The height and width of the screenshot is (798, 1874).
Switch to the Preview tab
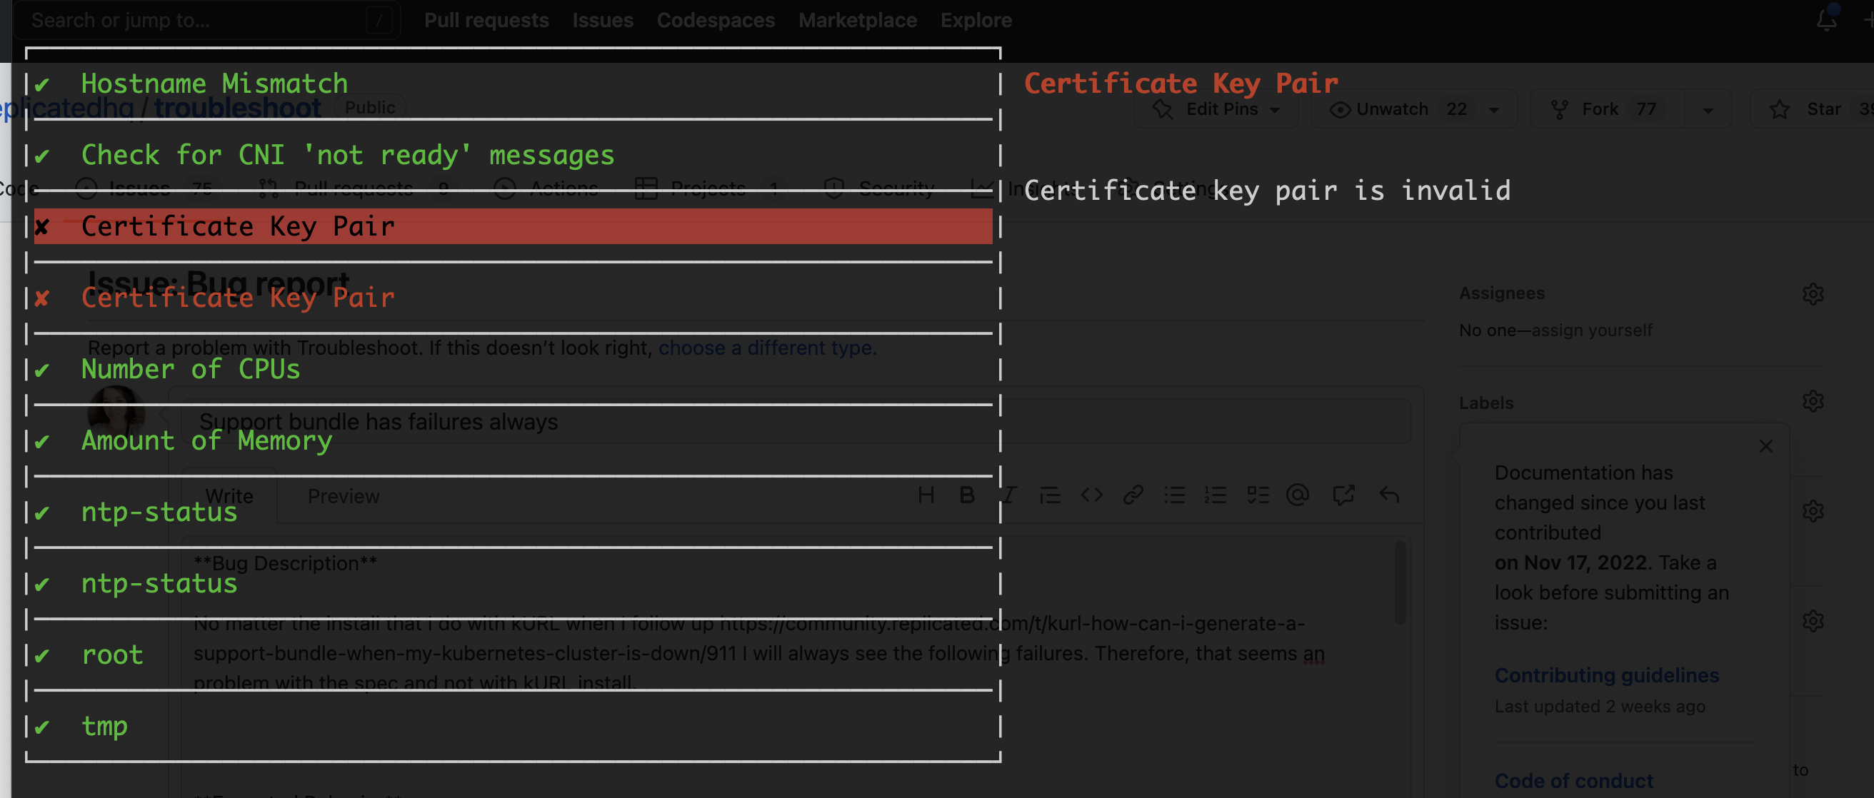[x=343, y=495]
